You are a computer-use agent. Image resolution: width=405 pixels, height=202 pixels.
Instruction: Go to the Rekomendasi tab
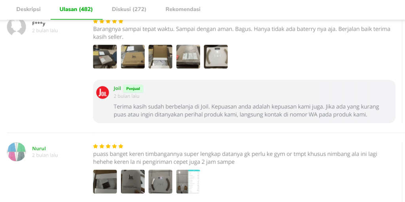[183, 9]
